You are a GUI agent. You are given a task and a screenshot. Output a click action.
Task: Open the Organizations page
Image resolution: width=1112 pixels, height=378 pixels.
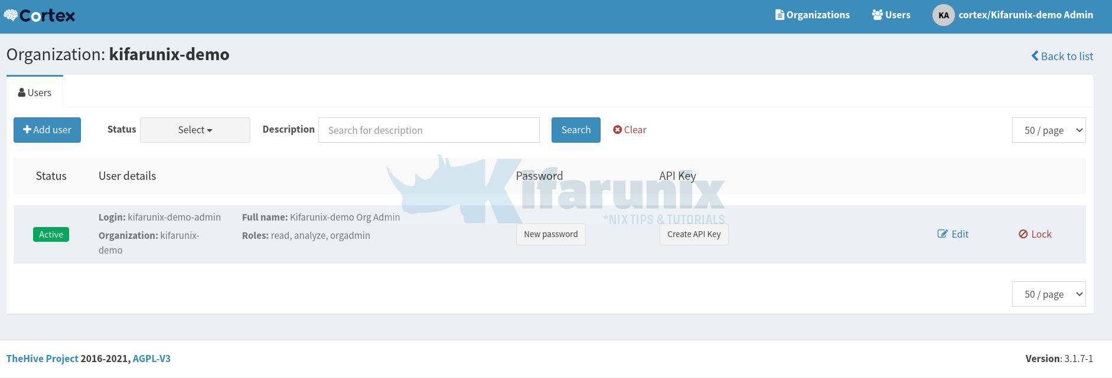(x=812, y=15)
